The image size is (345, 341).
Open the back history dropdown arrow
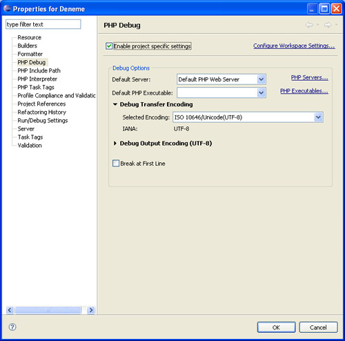tap(317, 24)
